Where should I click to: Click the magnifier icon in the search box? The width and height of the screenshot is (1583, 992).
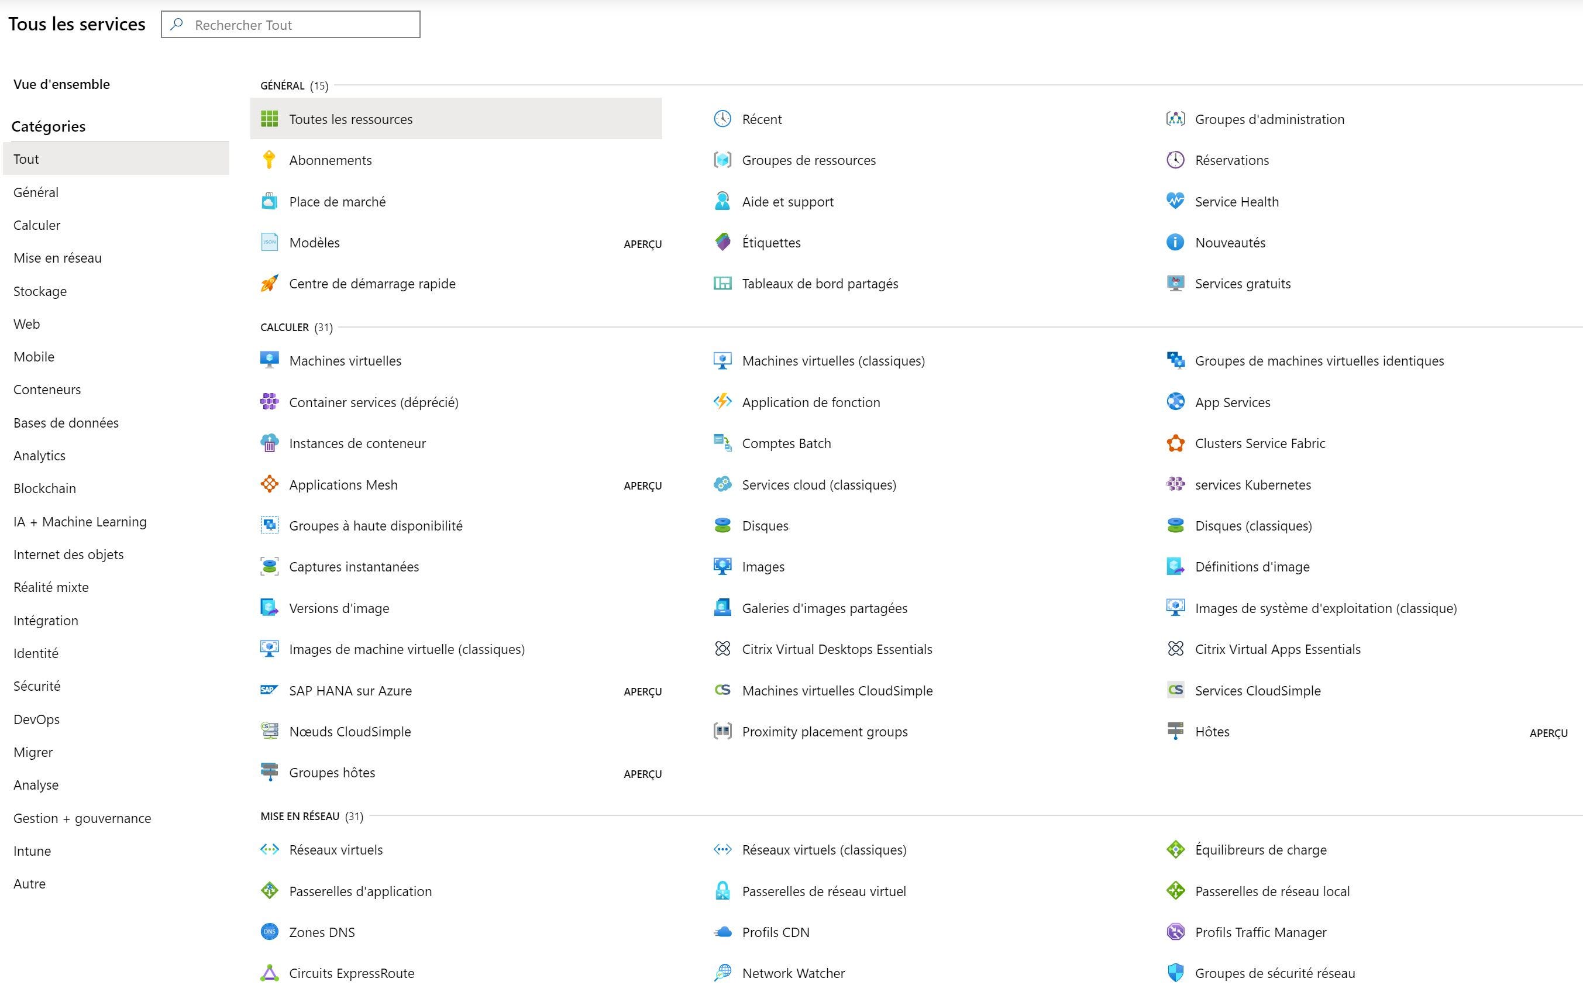177,25
